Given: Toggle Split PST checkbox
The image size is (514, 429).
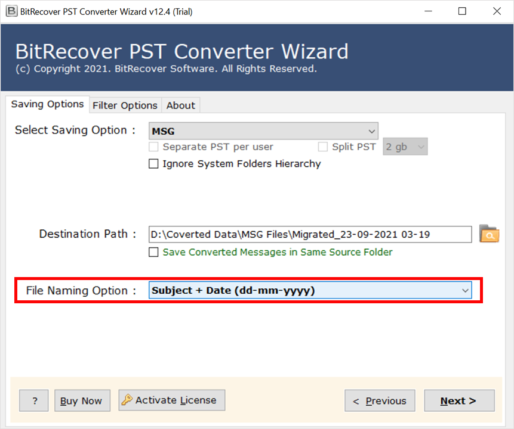Looking at the screenshot, I should coord(322,147).
